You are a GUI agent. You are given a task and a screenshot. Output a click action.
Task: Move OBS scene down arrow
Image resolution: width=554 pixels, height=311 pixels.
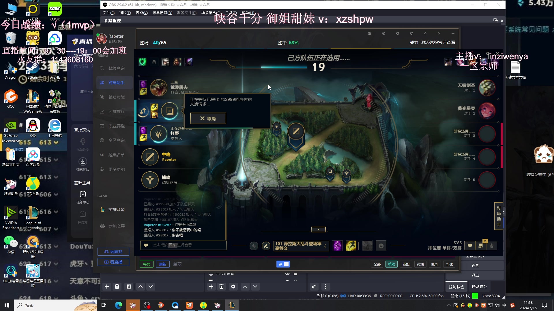[x=151, y=287]
